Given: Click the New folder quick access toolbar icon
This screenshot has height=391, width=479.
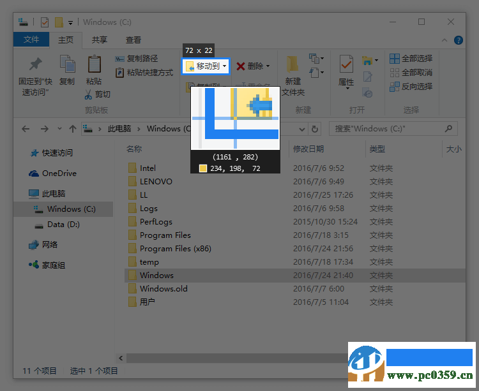Looking at the screenshot, I should click(59, 22).
